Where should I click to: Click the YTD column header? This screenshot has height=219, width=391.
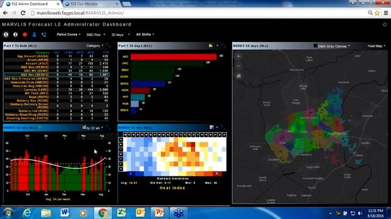pos(106,53)
